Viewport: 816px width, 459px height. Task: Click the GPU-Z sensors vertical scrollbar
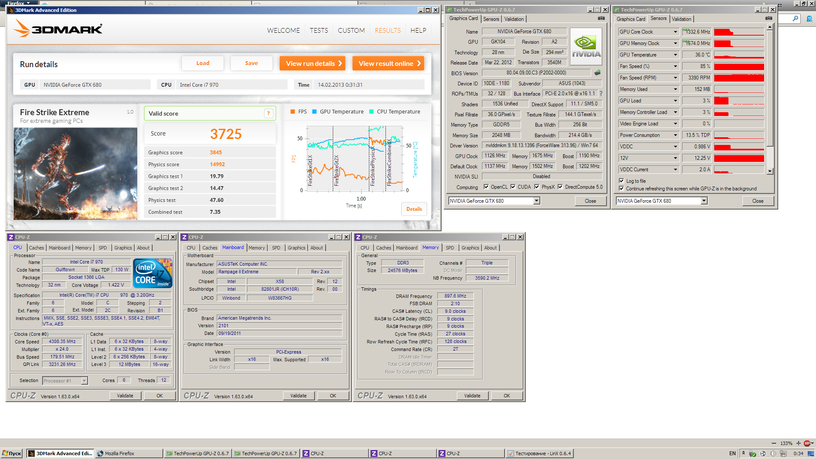click(x=770, y=98)
